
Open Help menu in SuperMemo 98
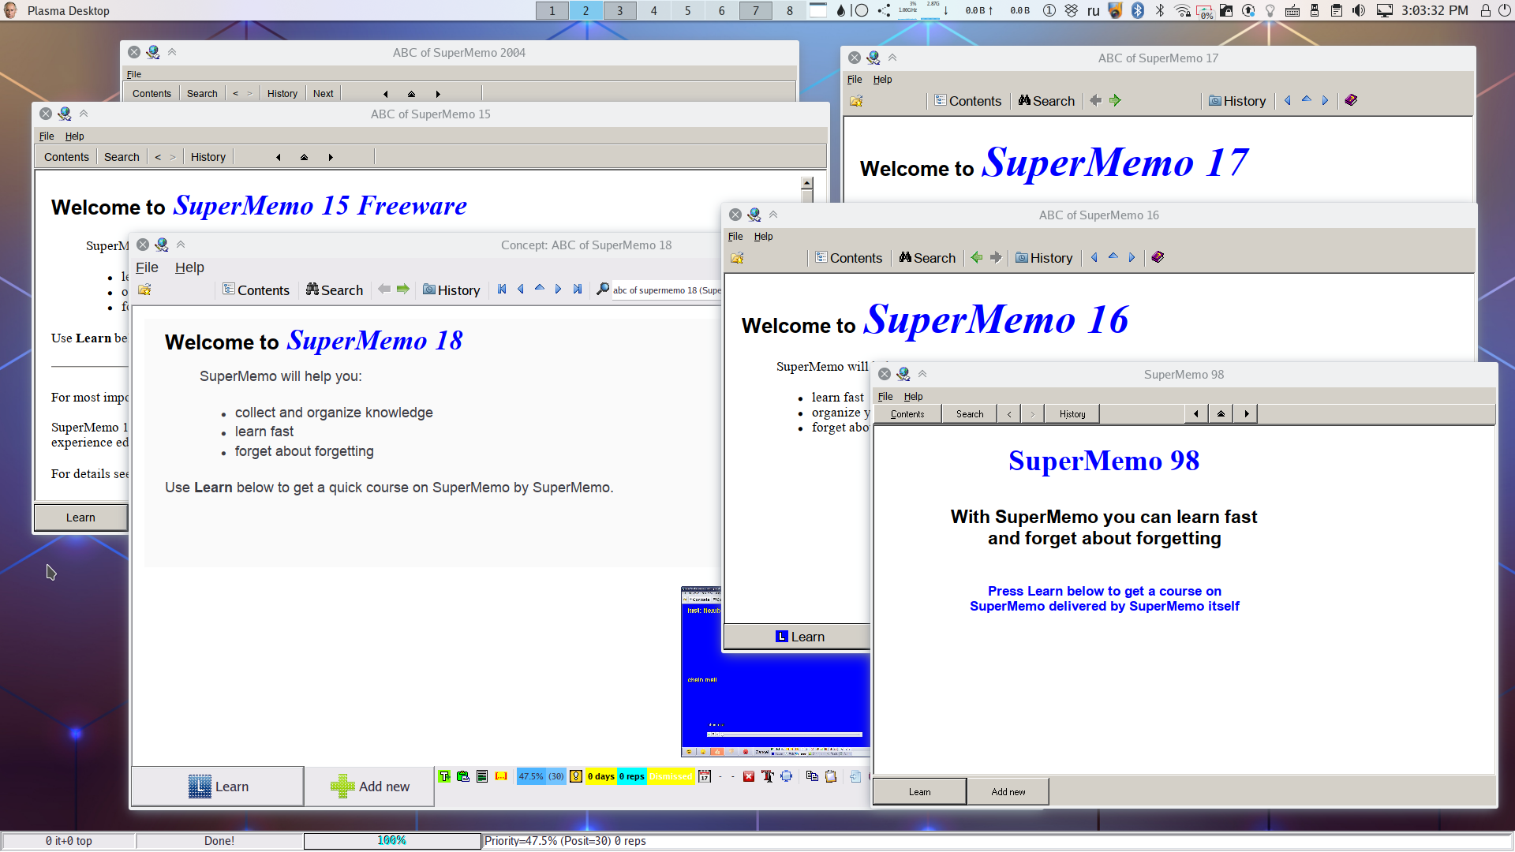tap(912, 395)
